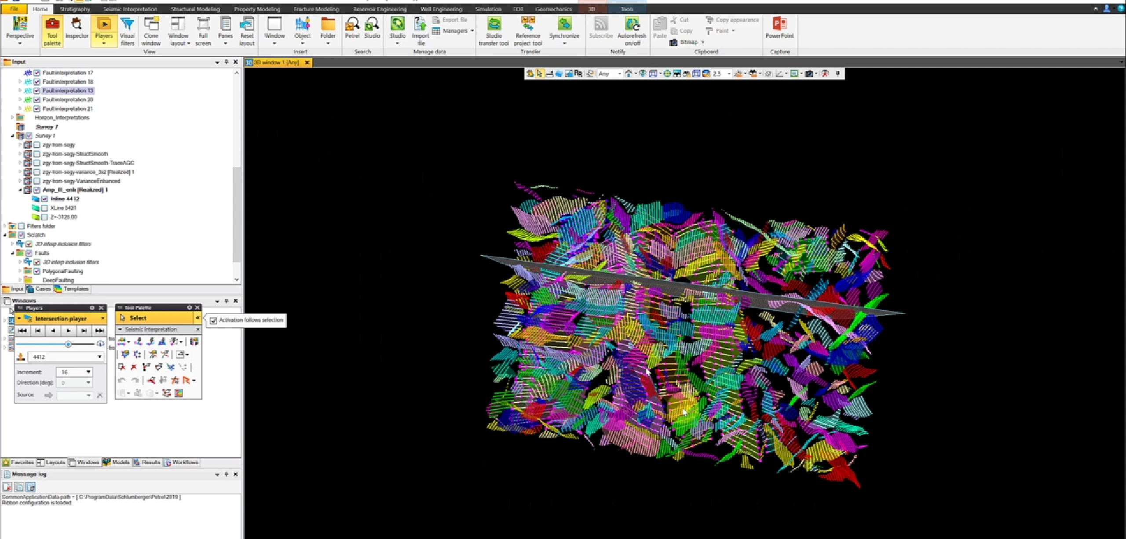This screenshot has height=539, width=1126.
Task: Switch to the Cases pane tab
Action: [x=39, y=289]
